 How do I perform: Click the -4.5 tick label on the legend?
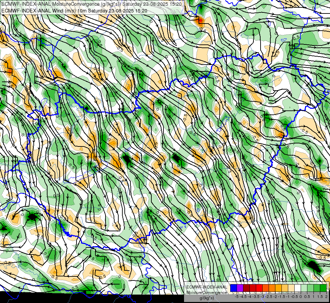[243, 297]
